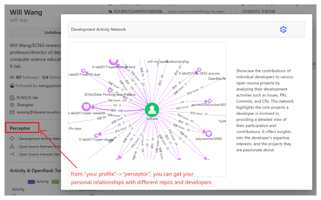Screen dimensions: 321x200
Task: Click the kaiyuanshe/ONES repository node
Action: pyautogui.click(x=209, y=133)
